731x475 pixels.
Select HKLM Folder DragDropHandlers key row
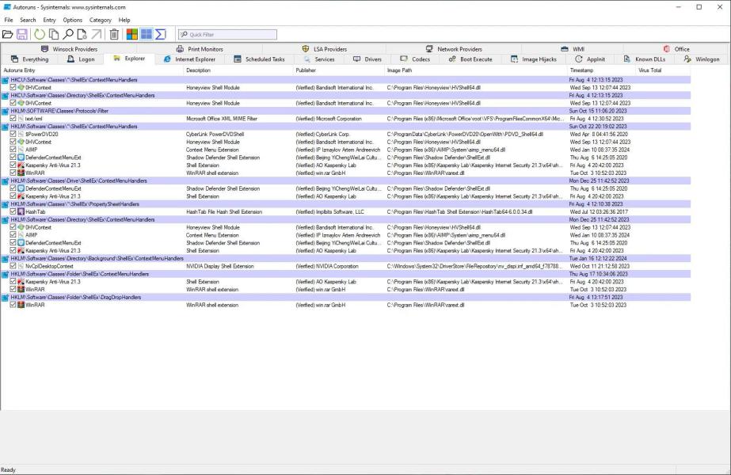(345, 298)
